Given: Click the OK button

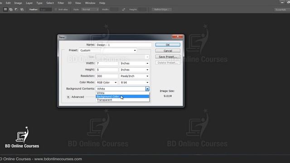Looking at the screenshot, I should [168, 45].
